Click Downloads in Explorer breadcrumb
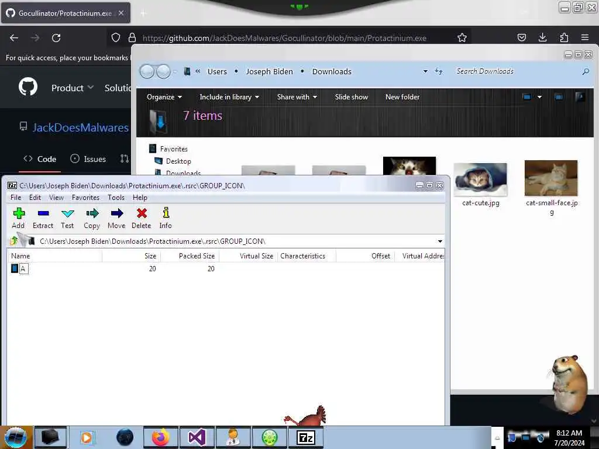599x449 pixels. (332, 71)
